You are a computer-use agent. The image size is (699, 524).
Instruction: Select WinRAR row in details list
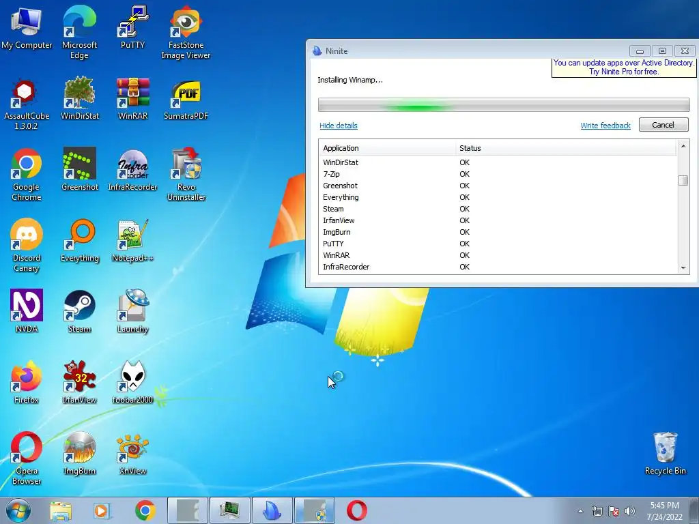pos(498,255)
